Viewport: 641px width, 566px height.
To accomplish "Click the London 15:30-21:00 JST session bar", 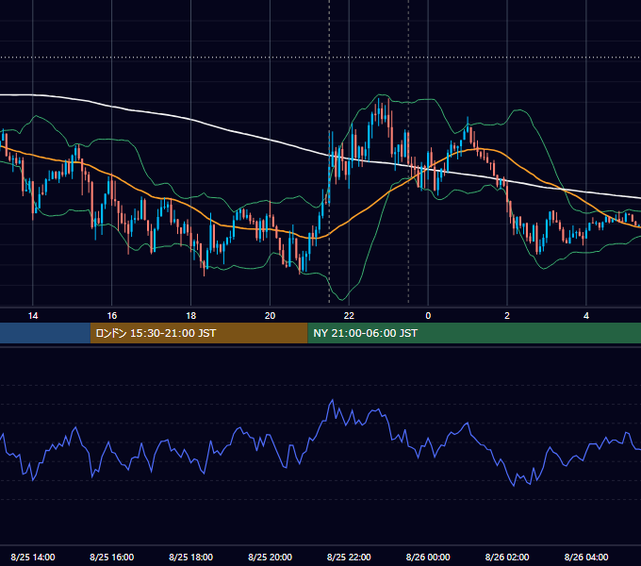I will (x=199, y=333).
